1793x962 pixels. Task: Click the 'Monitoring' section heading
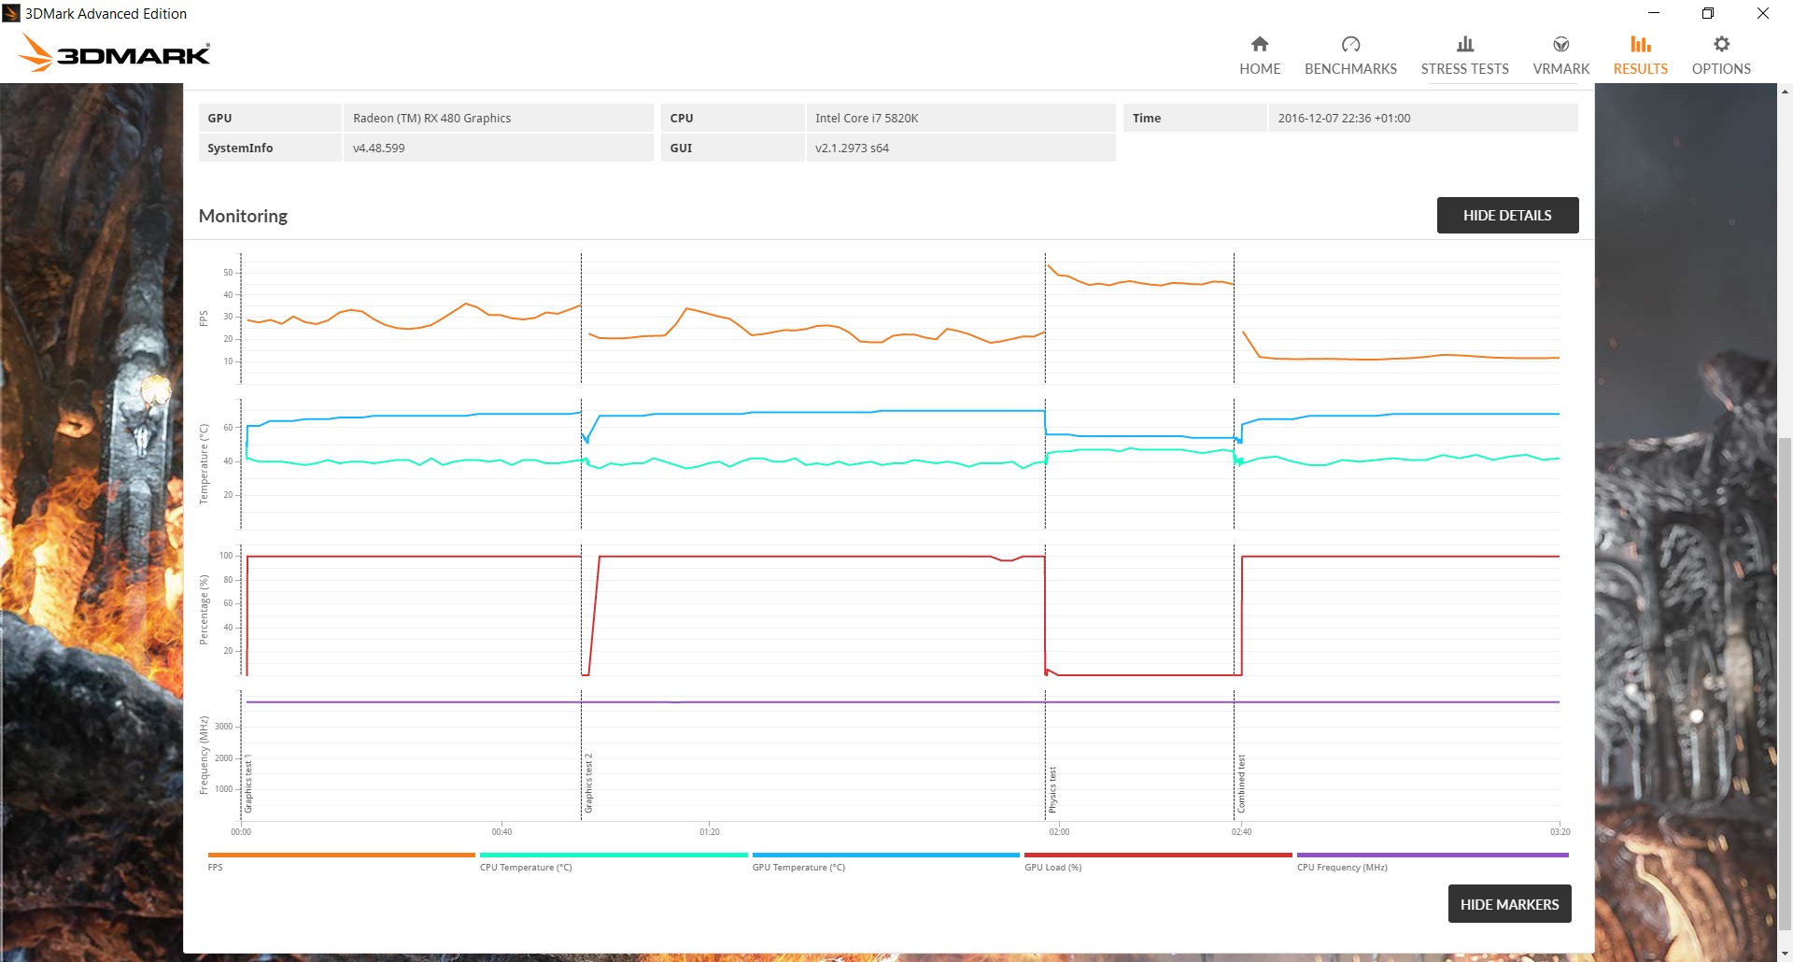(243, 216)
